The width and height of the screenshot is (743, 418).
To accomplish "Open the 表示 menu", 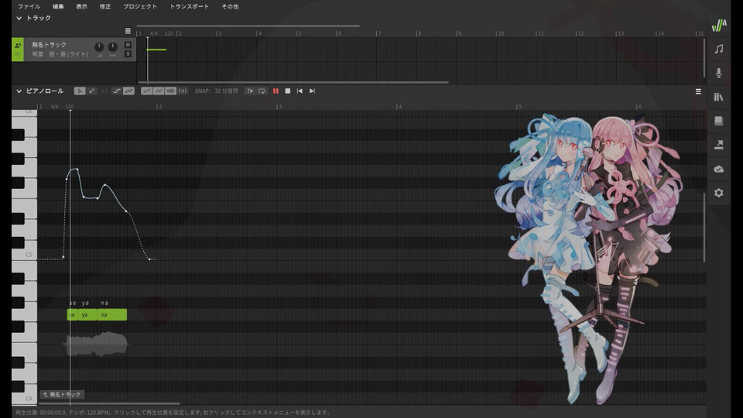I will [81, 7].
